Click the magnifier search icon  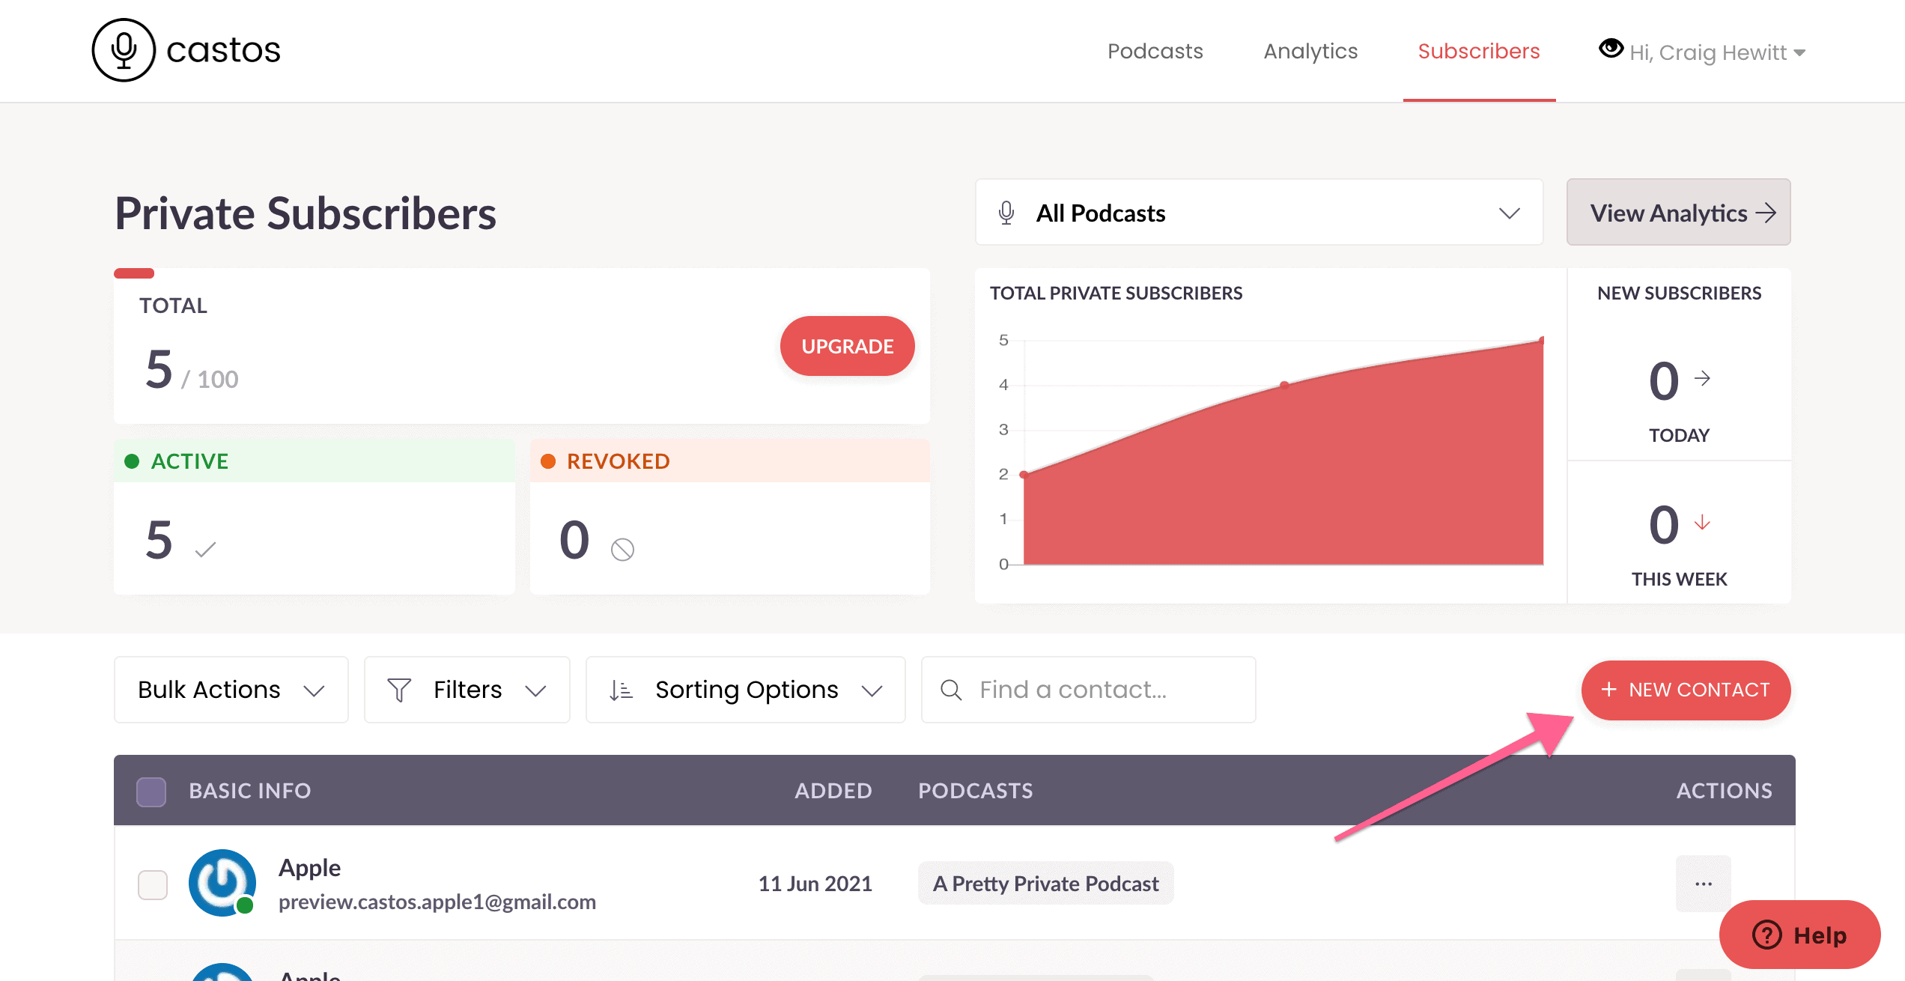tap(951, 690)
